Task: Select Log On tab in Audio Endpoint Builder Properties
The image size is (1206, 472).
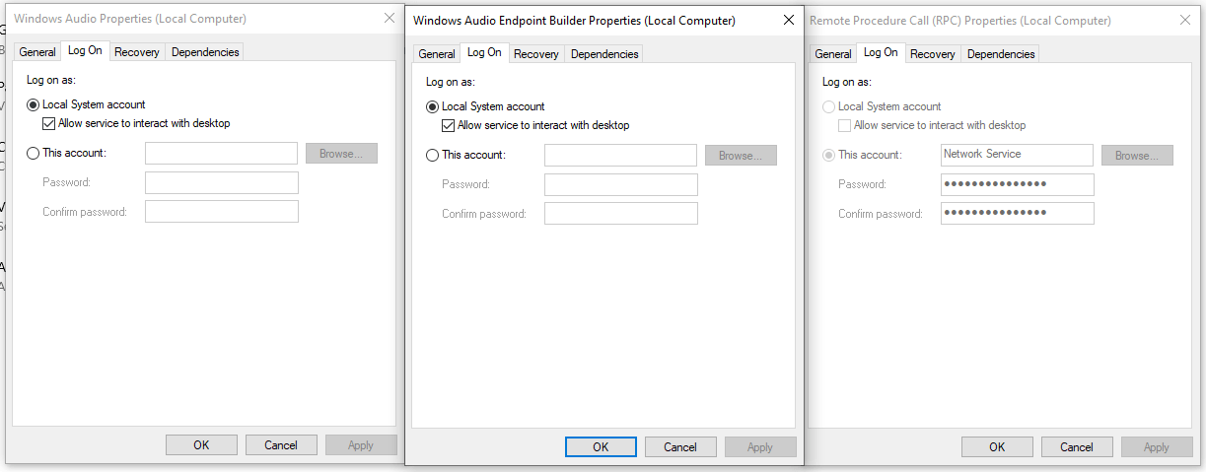Action: point(484,52)
